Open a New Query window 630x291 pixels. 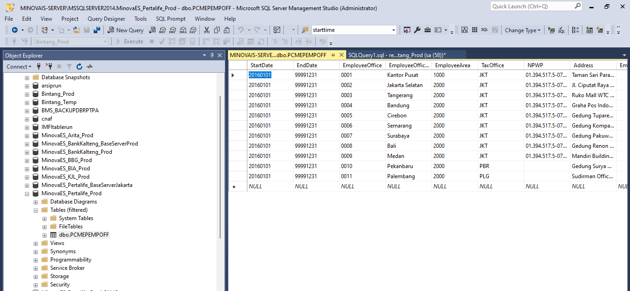126,30
